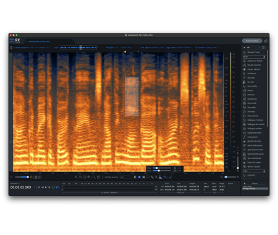This screenshot has width=278, height=235.
Task: Toggle loop playback
Action: (53, 187)
